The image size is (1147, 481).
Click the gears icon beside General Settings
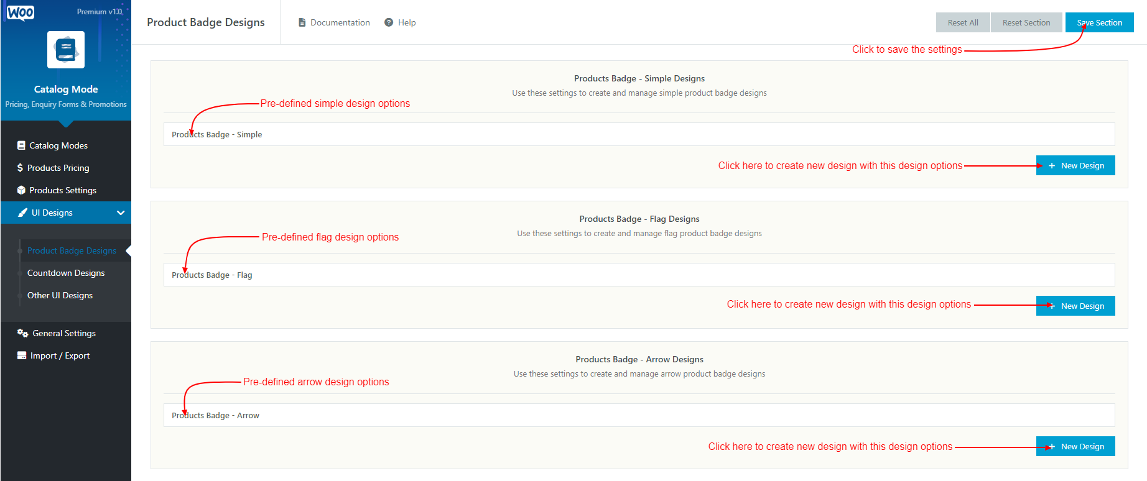[23, 333]
